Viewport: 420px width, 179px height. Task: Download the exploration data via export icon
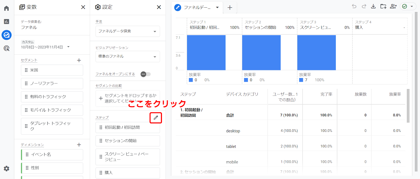point(373,7)
